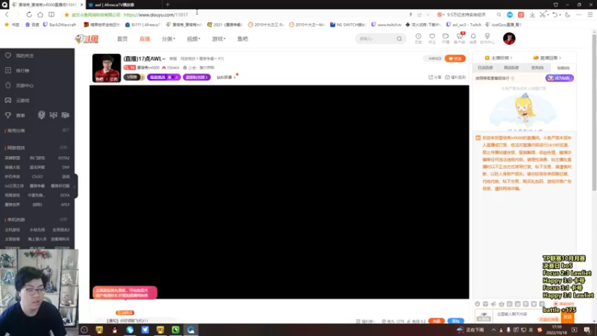
Task: Click browser download arrow icon
Action: [532, 14]
